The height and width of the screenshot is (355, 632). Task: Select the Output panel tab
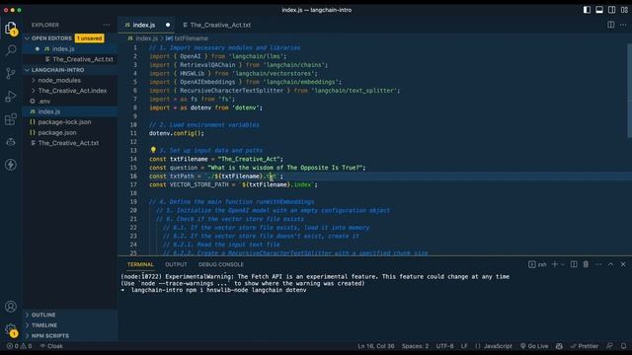click(x=176, y=264)
